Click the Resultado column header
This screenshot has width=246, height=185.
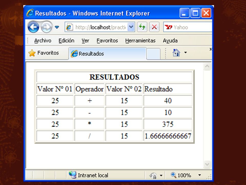click(168, 89)
